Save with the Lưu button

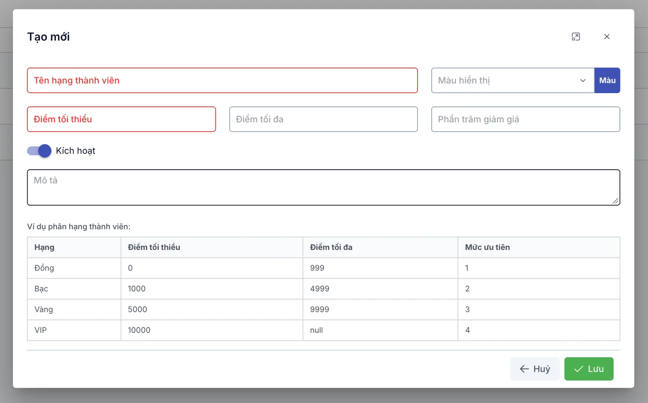[589, 369]
